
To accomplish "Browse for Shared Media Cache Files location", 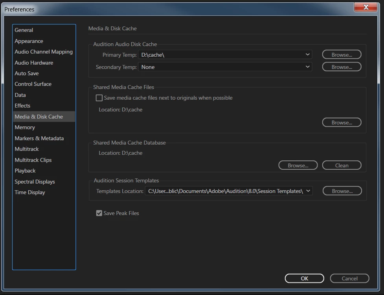I will pyautogui.click(x=342, y=122).
